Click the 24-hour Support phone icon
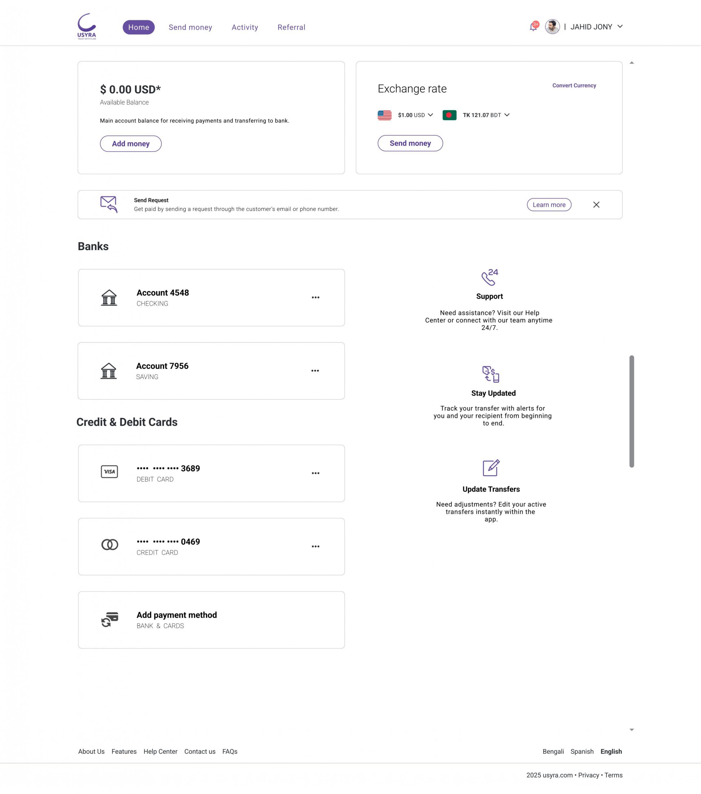The height and width of the screenshot is (794, 701). tap(489, 277)
